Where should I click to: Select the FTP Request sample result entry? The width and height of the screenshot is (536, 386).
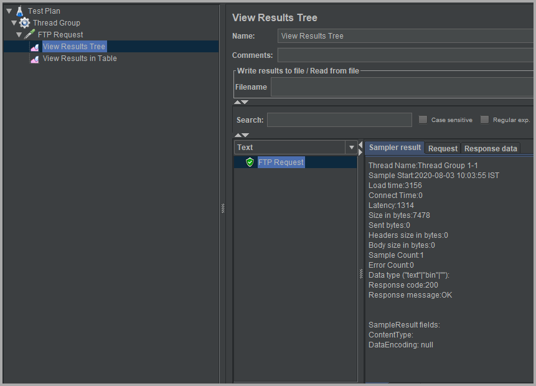click(281, 162)
